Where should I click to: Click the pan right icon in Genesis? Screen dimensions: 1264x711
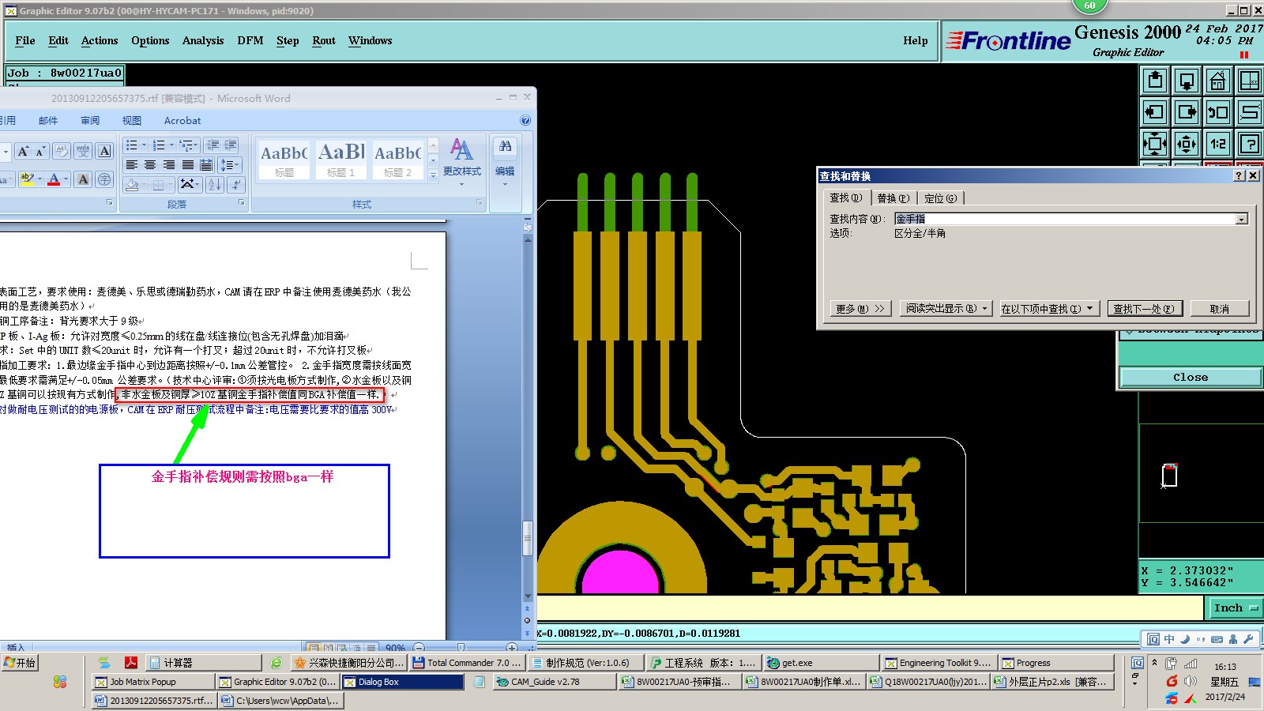1187,112
